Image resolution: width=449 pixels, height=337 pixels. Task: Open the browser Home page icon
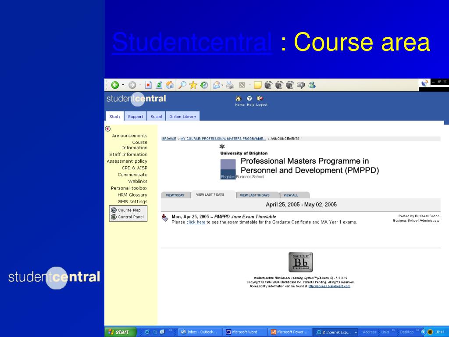pos(170,85)
